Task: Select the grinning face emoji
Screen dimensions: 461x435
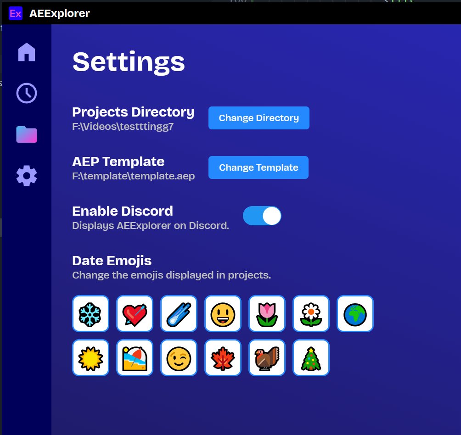Action: click(x=223, y=314)
